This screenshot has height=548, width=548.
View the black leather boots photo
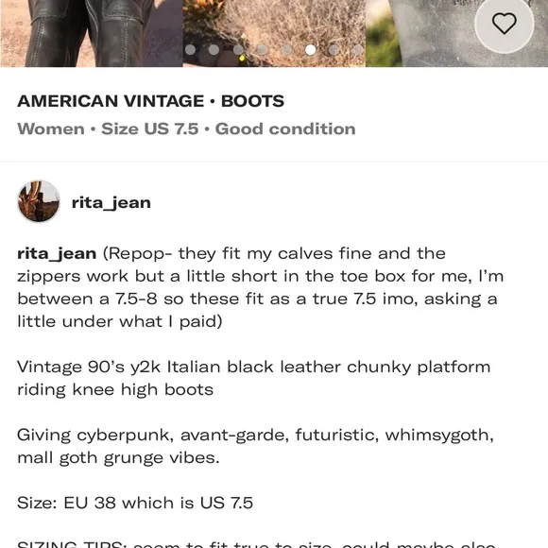[x=92, y=33]
